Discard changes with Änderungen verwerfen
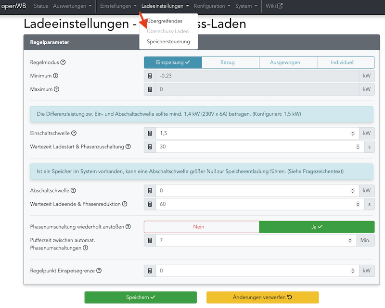The height and width of the screenshot is (308, 385). click(x=262, y=297)
